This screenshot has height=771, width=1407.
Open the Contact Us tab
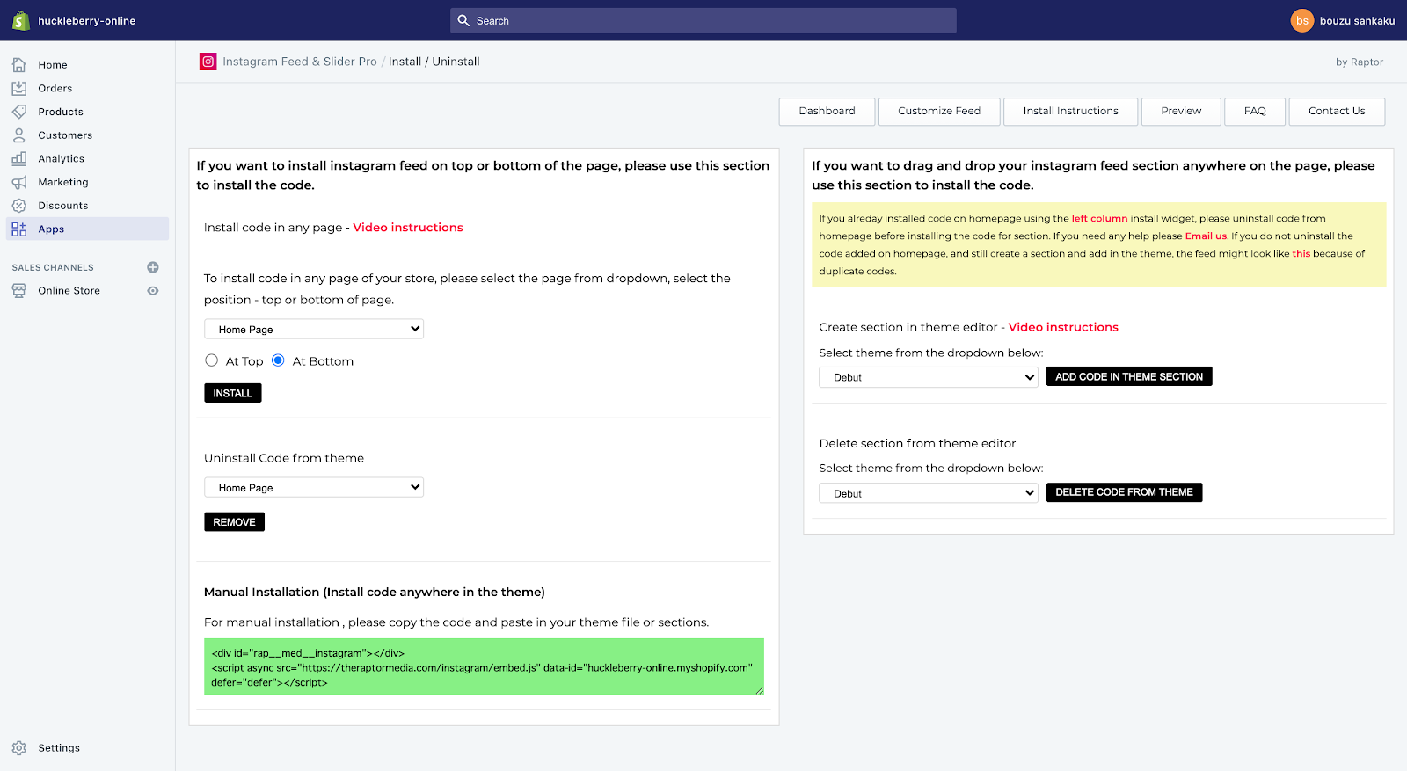(x=1337, y=112)
